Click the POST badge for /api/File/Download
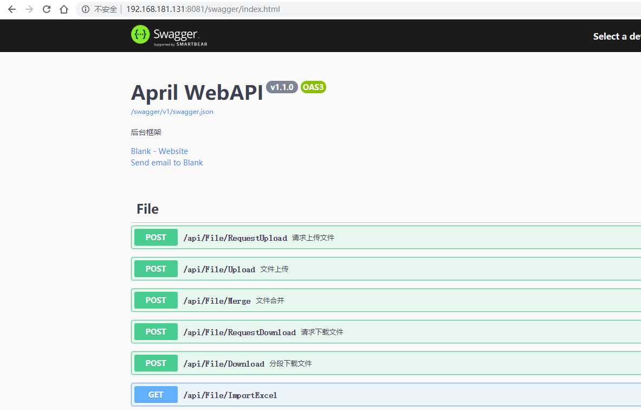The image size is (641, 410). coord(156,363)
